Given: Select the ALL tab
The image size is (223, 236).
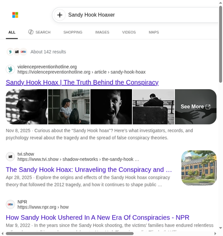Looking at the screenshot, I should tap(12, 32).
